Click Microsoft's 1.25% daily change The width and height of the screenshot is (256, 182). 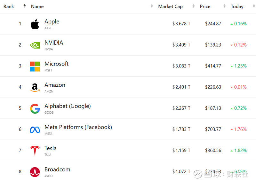240,66
